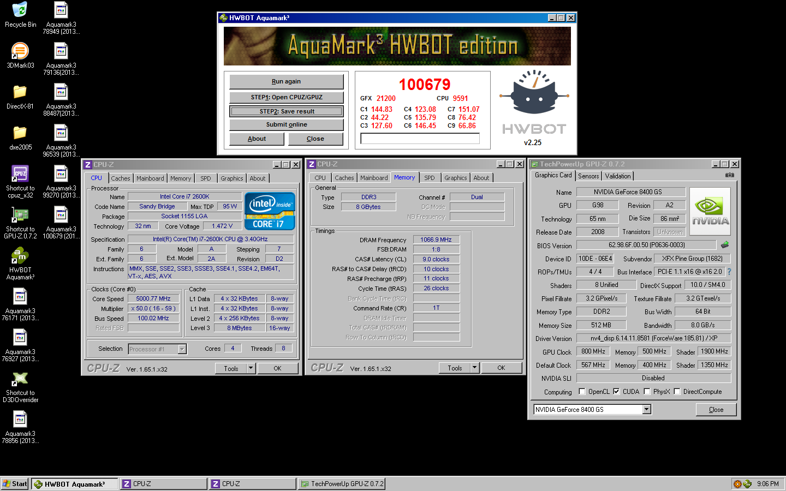Select the Aquamark3 78949 result file

[x=61, y=19]
